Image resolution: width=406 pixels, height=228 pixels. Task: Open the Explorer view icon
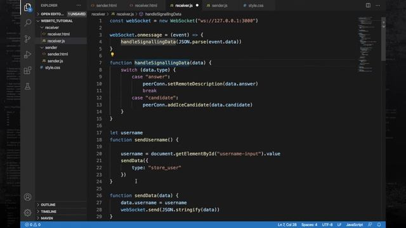click(27, 7)
